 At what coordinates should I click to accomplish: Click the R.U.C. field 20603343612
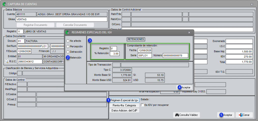point(30,61)
